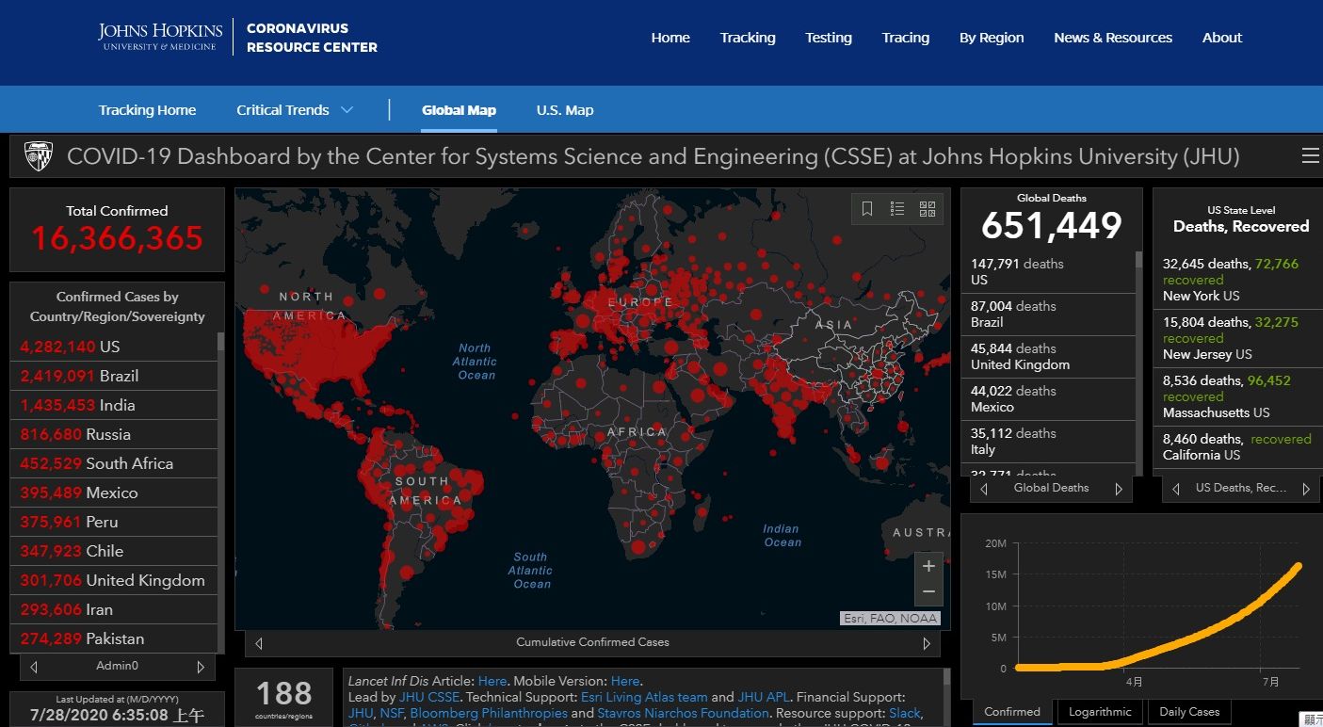Screen dimensions: 1323x727
Task: Select the Confirmed chart tab
Action: (1012, 712)
